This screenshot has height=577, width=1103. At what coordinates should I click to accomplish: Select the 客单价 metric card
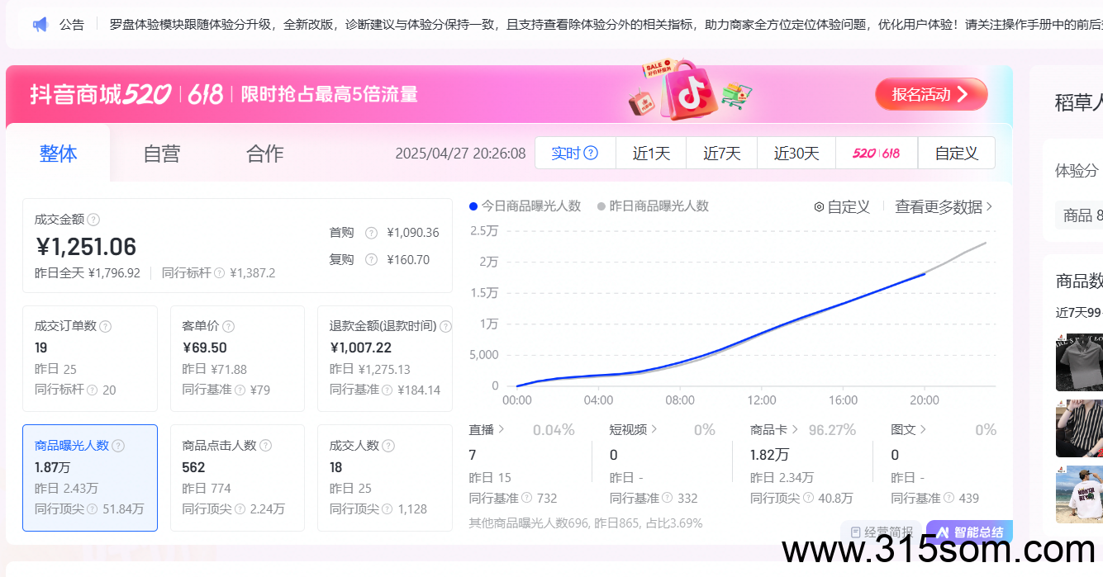point(237,359)
